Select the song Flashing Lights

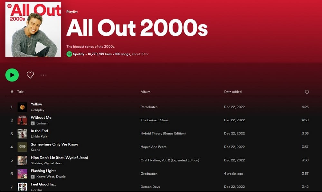tap(43, 171)
